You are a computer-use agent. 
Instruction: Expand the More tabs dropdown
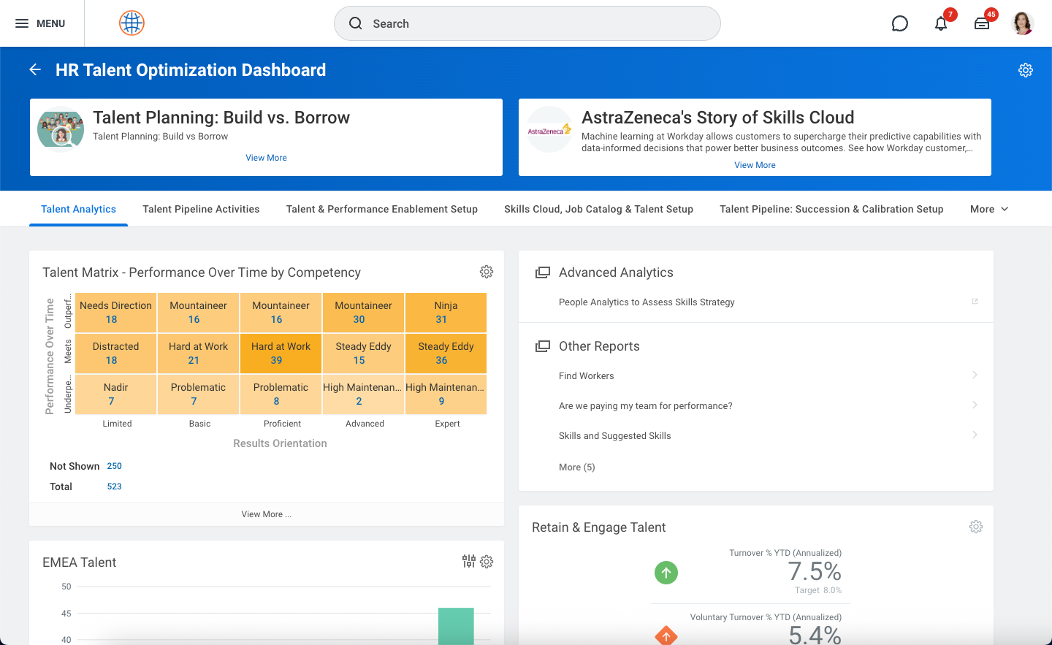[989, 209]
